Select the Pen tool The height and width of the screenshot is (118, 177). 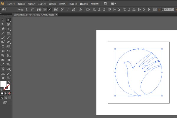pyautogui.click(x=3, y=29)
